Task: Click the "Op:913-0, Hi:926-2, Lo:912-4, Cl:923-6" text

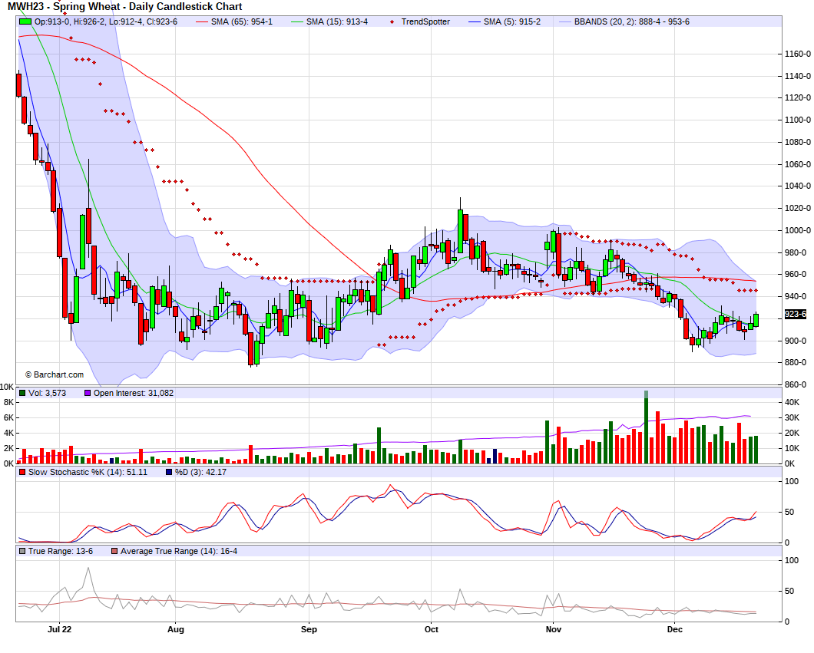Action: point(105,21)
